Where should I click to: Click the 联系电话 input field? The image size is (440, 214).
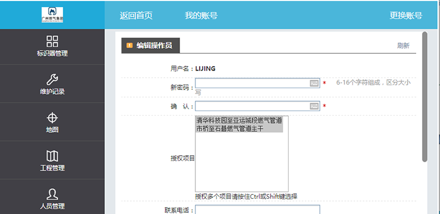pyautogui.click(x=258, y=209)
